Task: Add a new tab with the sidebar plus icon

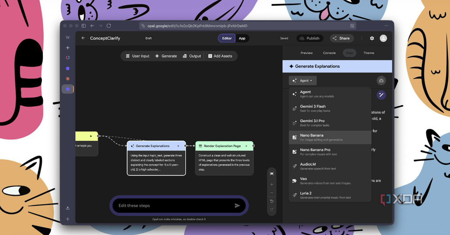Action: pos(68,48)
